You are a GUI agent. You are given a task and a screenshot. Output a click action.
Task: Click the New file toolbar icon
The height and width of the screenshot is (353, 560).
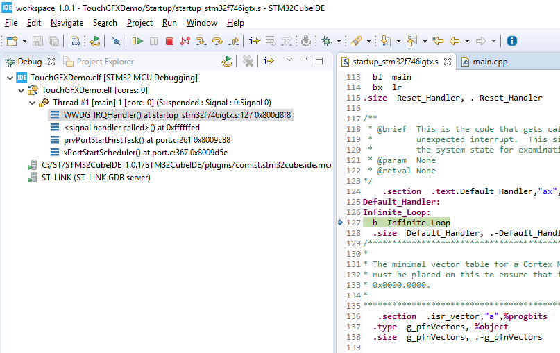click(12, 41)
